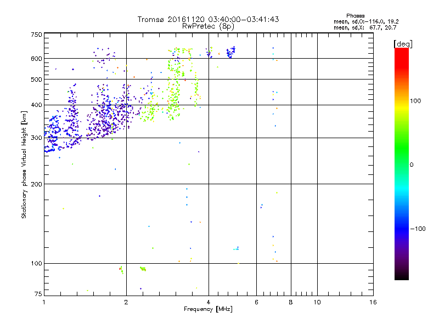The width and height of the screenshot is (439, 329).
Task: Click the "[deg]" colorbar label
Action: tap(403, 44)
